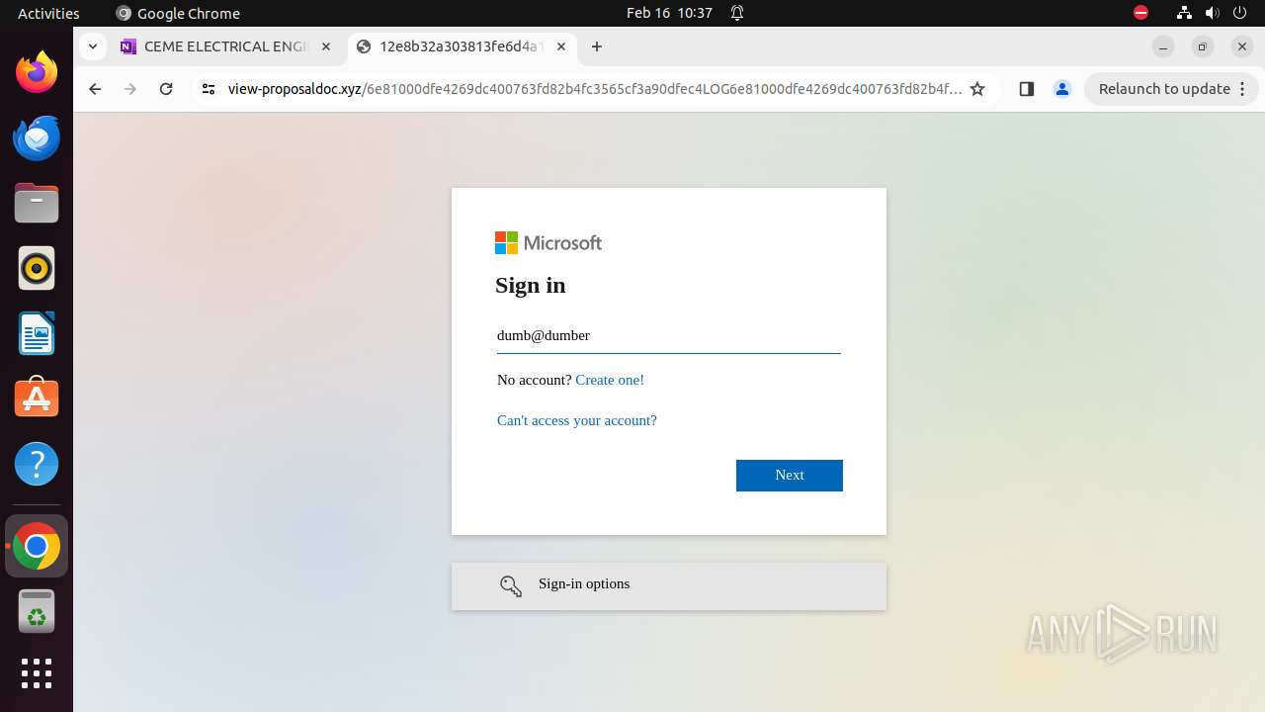Open Firefox from the dock
1265x712 pixels.
click(x=37, y=72)
